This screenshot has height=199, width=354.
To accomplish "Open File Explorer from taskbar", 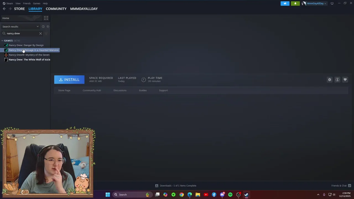I will click(x=198, y=195).
